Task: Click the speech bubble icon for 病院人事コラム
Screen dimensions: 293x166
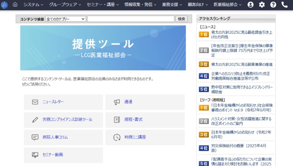Action: click(35, 138)
